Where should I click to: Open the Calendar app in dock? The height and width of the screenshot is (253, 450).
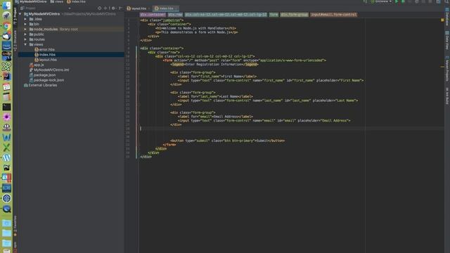[6, 86]
